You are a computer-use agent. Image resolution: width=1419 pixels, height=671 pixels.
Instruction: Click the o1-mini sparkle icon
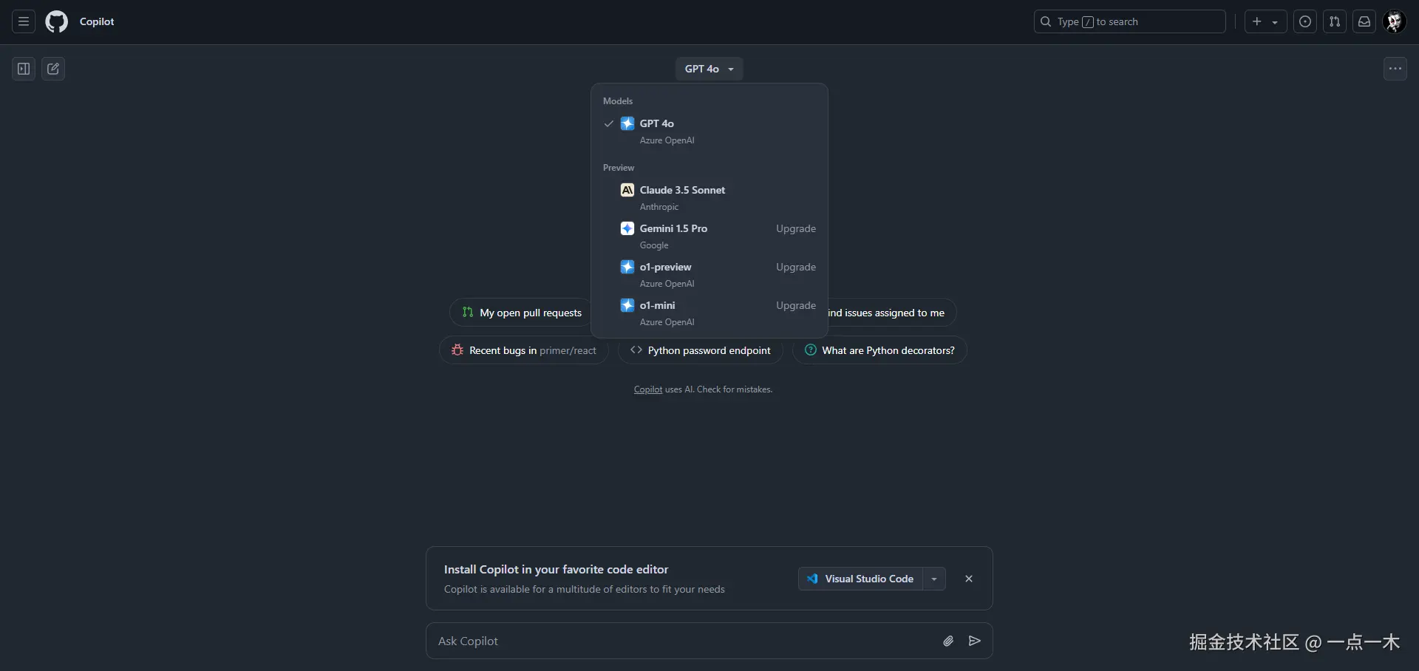pyautogui.click(x=627, y=305)
